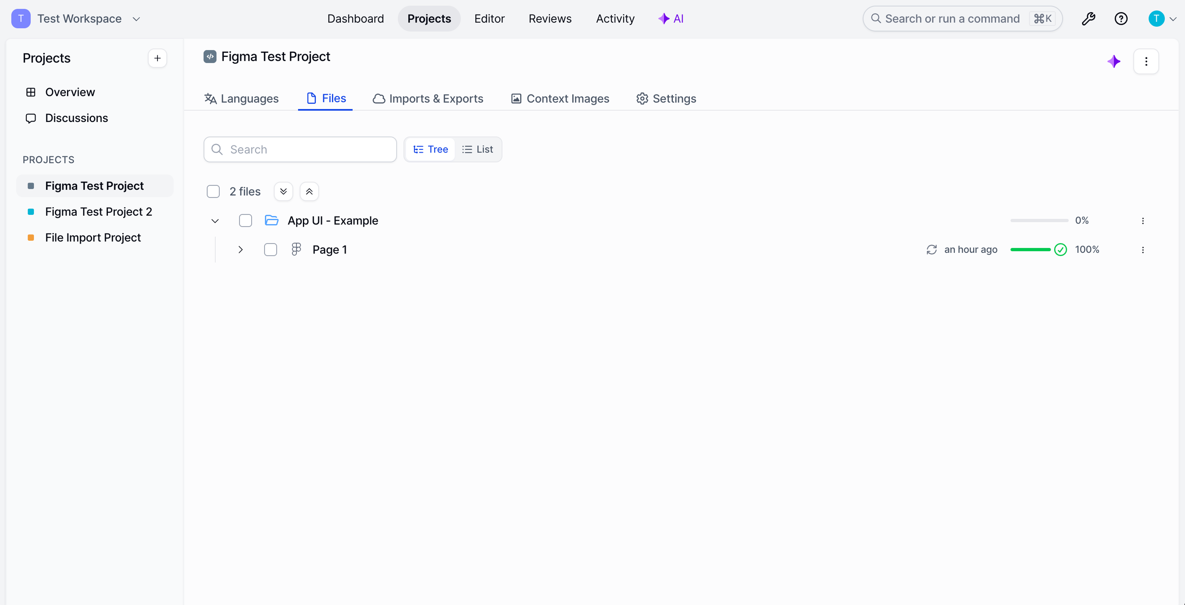Click the Test Workspace avatar icon

pos(21,19)
